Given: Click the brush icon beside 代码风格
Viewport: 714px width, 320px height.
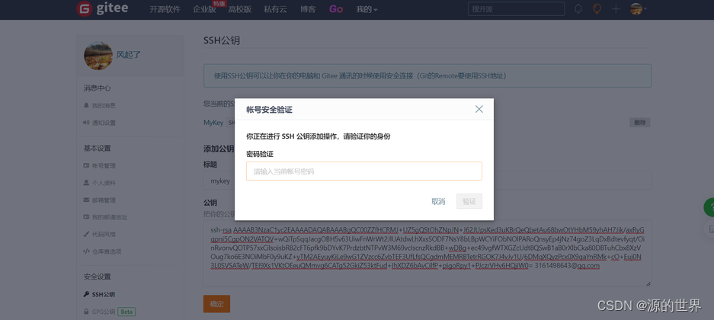Looking at the screenshot, I should click(x=87, y=235).
